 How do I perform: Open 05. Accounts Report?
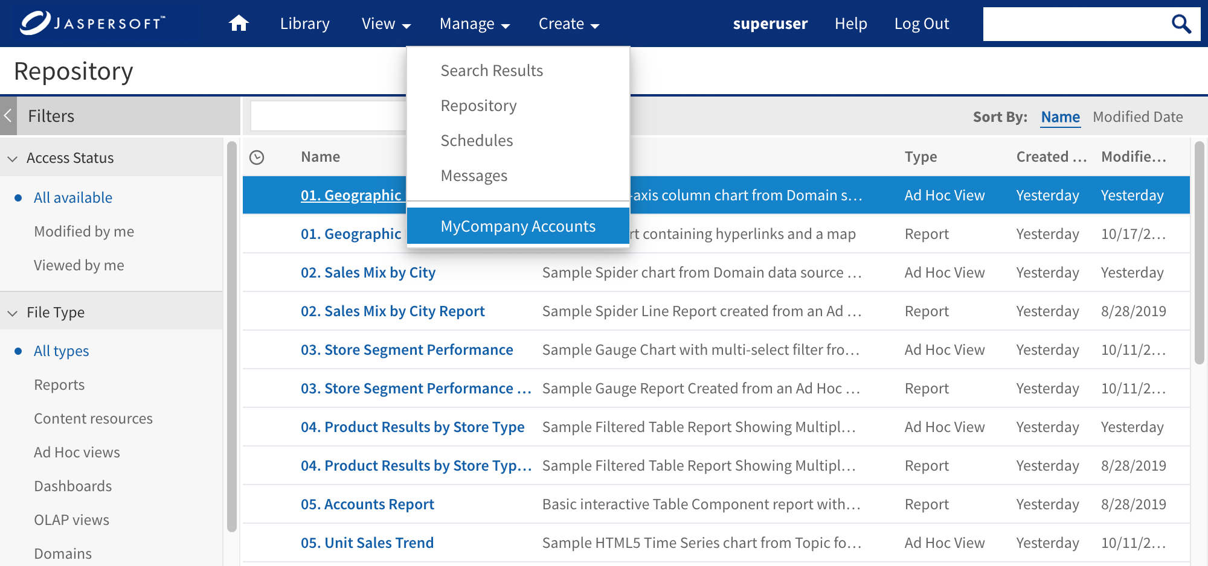coord(367,504)
